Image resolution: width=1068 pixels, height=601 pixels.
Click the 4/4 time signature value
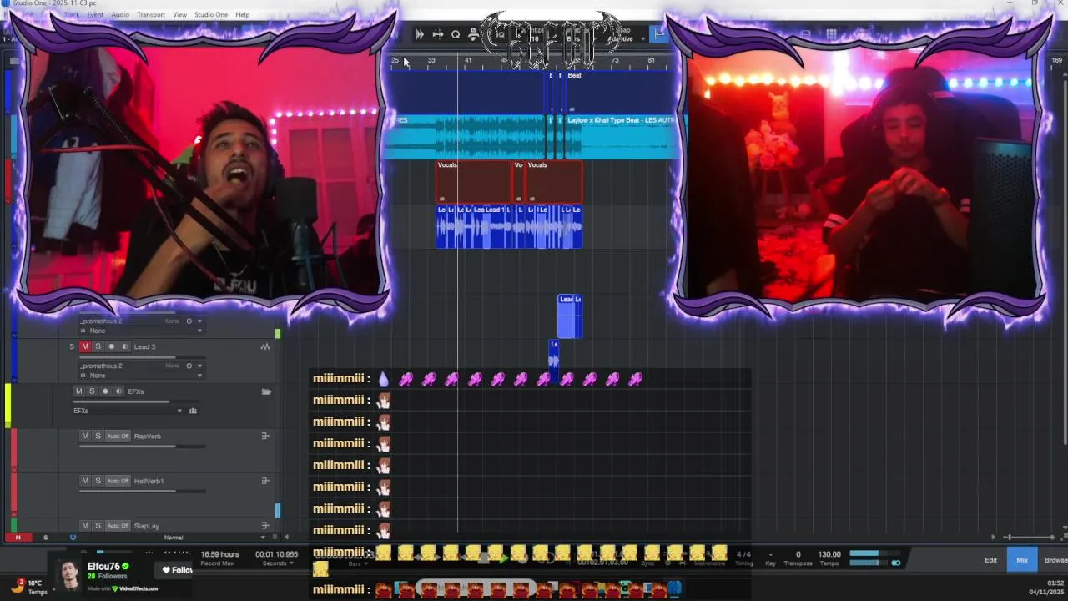point(743,554)
